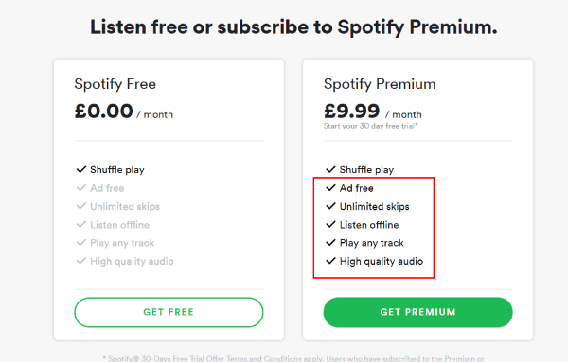Viewport: 568px width, 362px height.
Task: Click the £0.00 price label
Action: (103, 111)
